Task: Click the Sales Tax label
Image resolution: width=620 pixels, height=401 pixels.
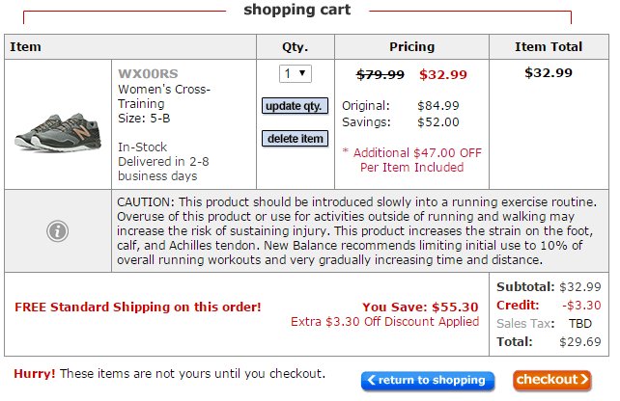Action: pos(525,323)
